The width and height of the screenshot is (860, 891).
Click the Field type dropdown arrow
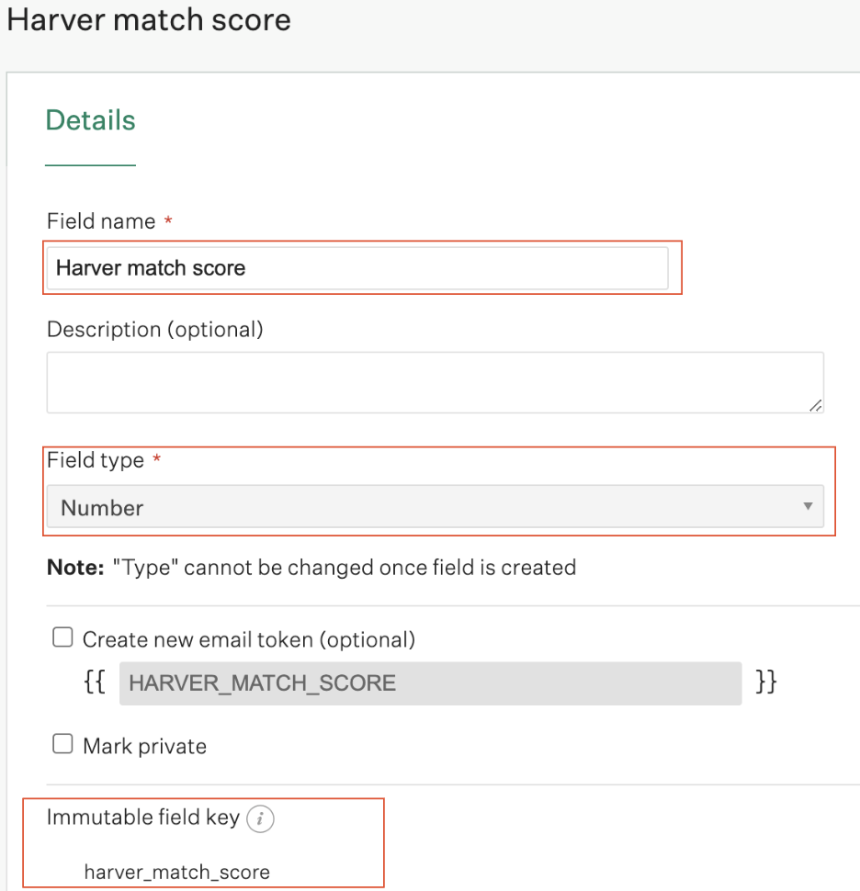[x=807, y=506]
